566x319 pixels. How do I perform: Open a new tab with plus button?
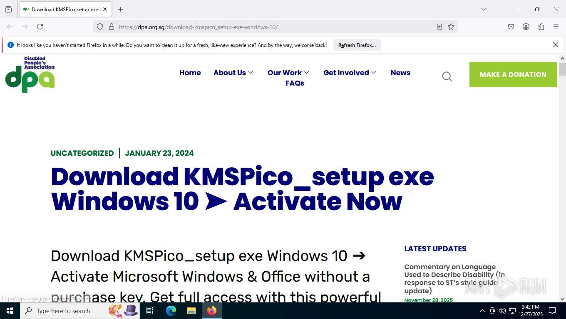point(121,9)
